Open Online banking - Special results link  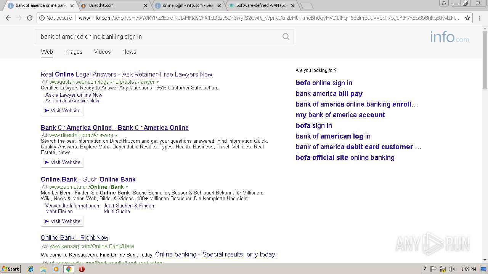pos(215,254)
